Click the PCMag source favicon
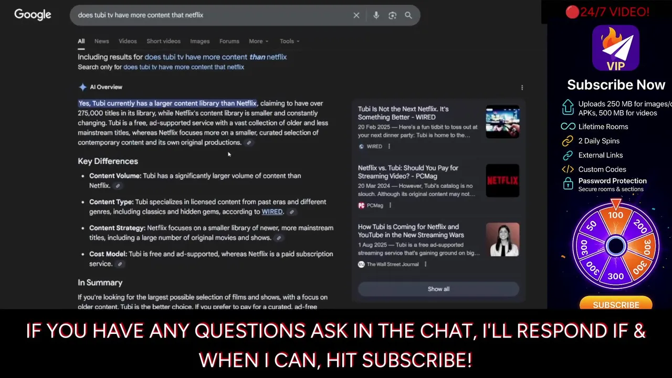672x378 pixels. tap(361, 205)
